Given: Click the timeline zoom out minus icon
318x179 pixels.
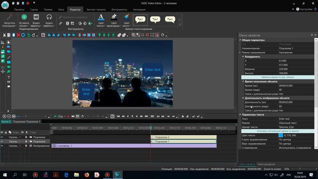Looking at the screenshot, I should coord(9,116).
